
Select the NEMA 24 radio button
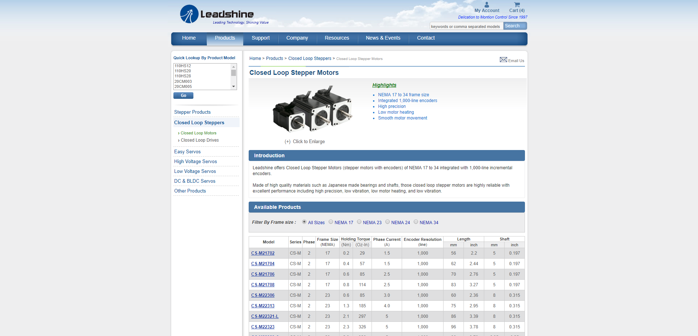click(388, 222)
